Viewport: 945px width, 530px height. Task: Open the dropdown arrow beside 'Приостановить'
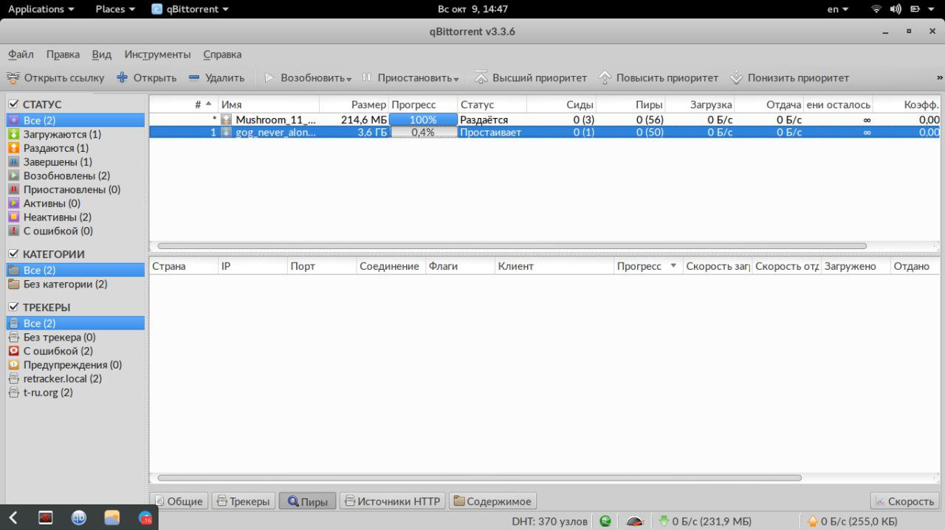456,79
